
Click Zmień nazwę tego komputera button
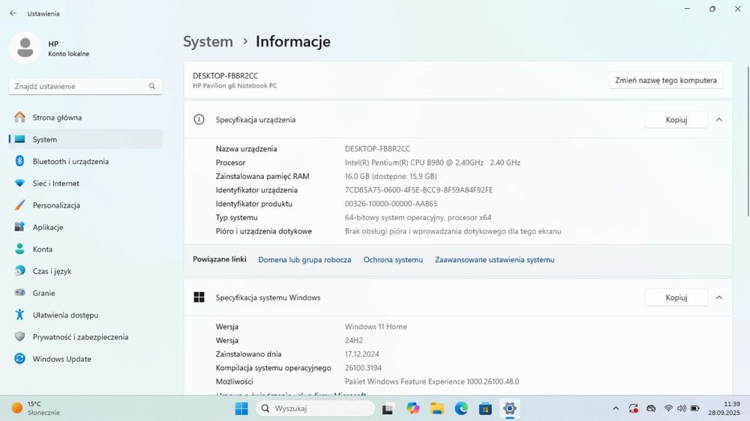666,80
